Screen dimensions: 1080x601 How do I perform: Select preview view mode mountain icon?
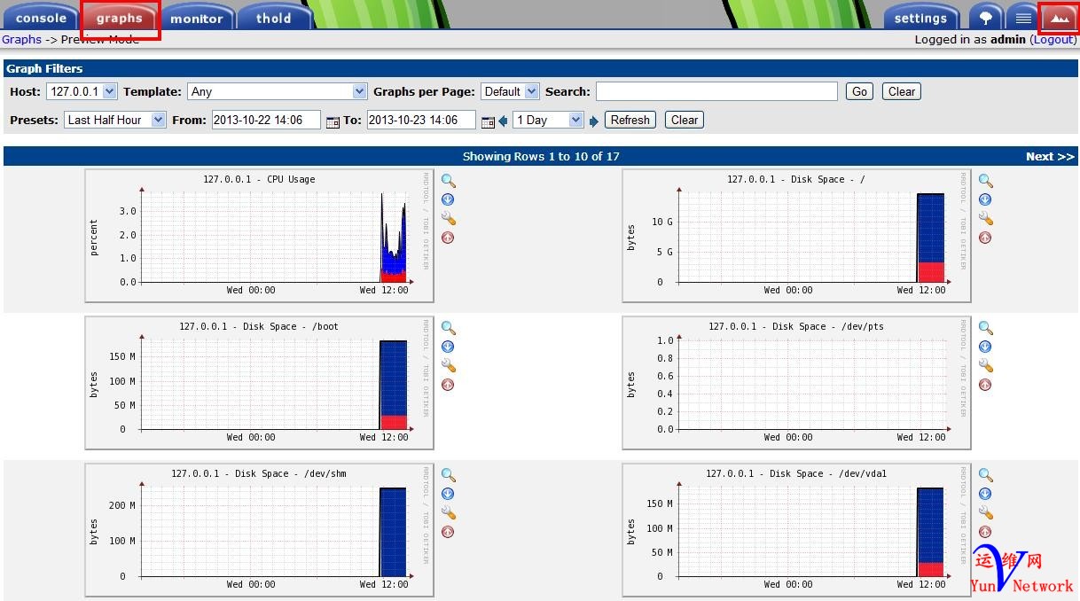[1060, 18]
